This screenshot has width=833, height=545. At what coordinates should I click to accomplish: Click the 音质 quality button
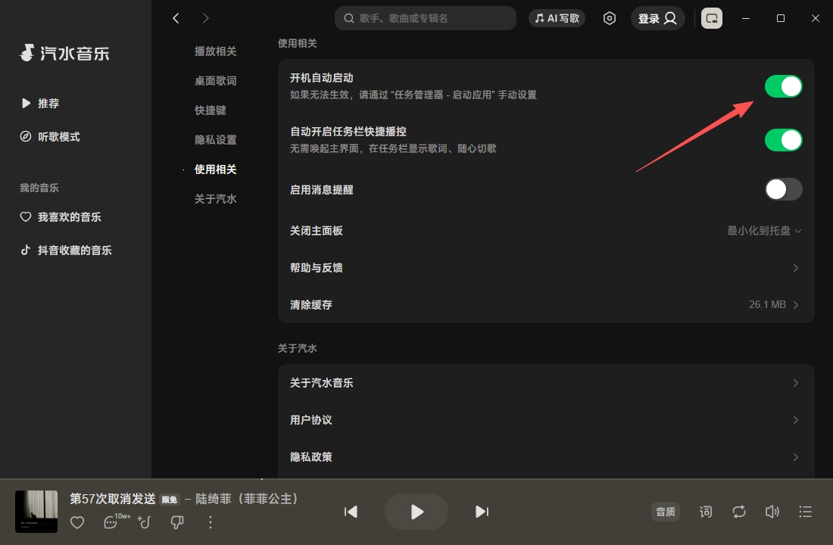pyautogui.click(x=665, y=512)
